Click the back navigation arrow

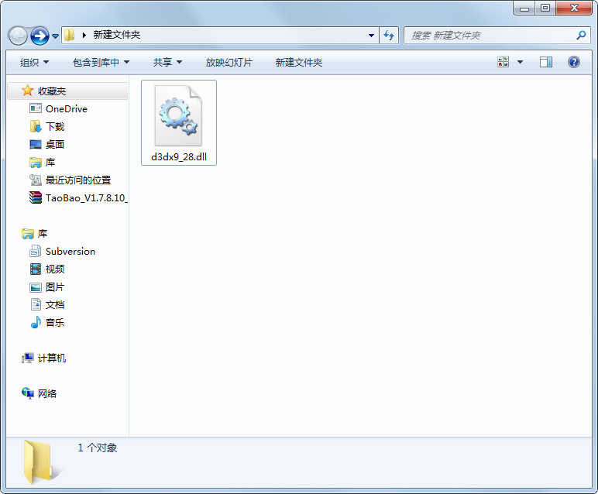[18, 36]
